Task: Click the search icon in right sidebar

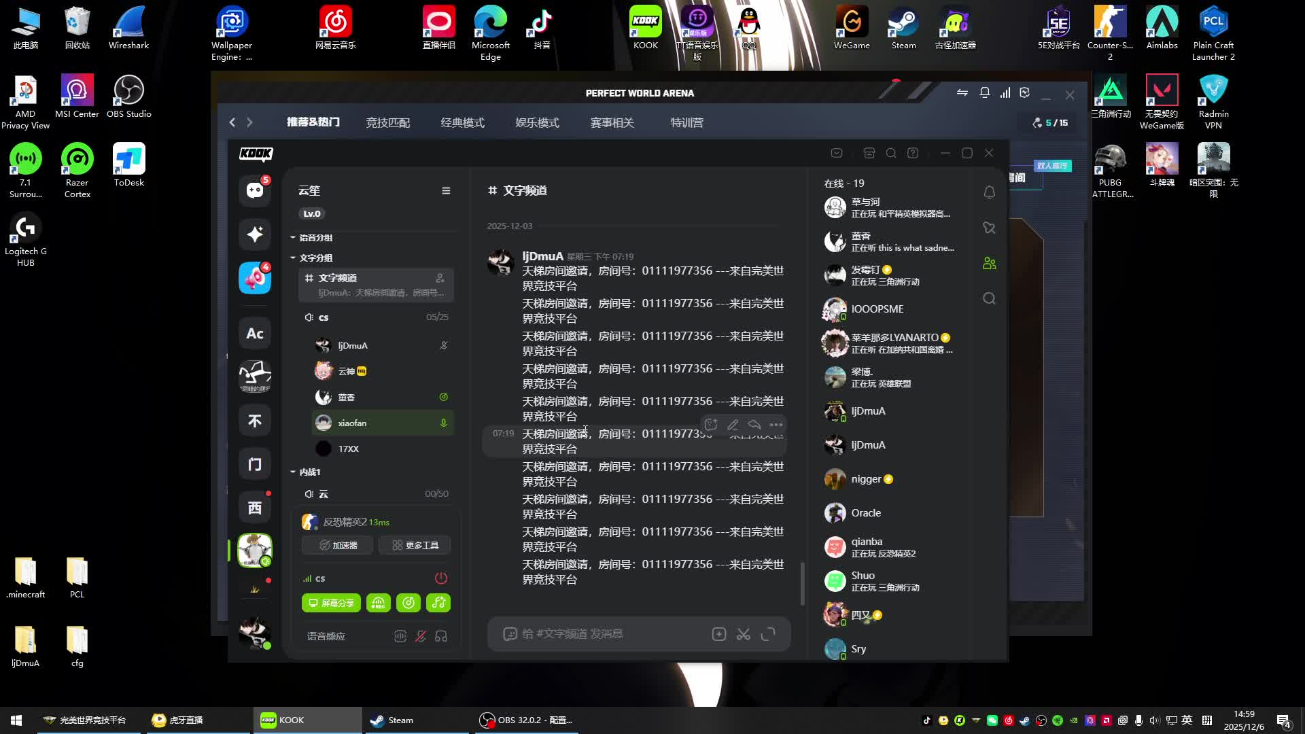Action: 989,299
